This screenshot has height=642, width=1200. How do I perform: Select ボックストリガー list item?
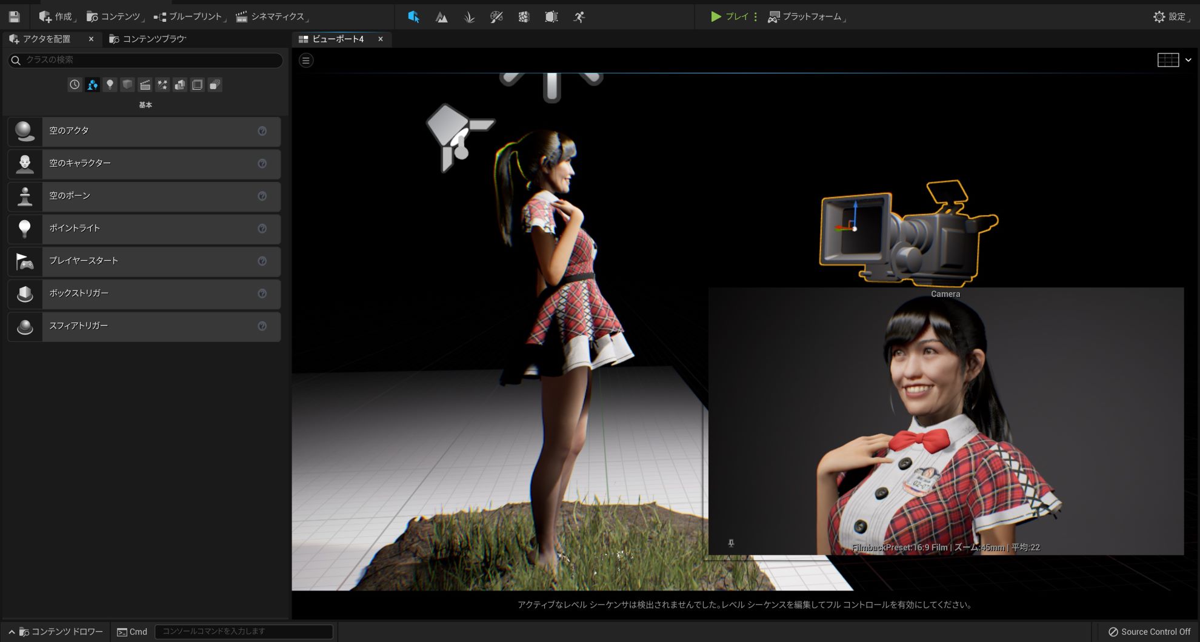[144, 294]
